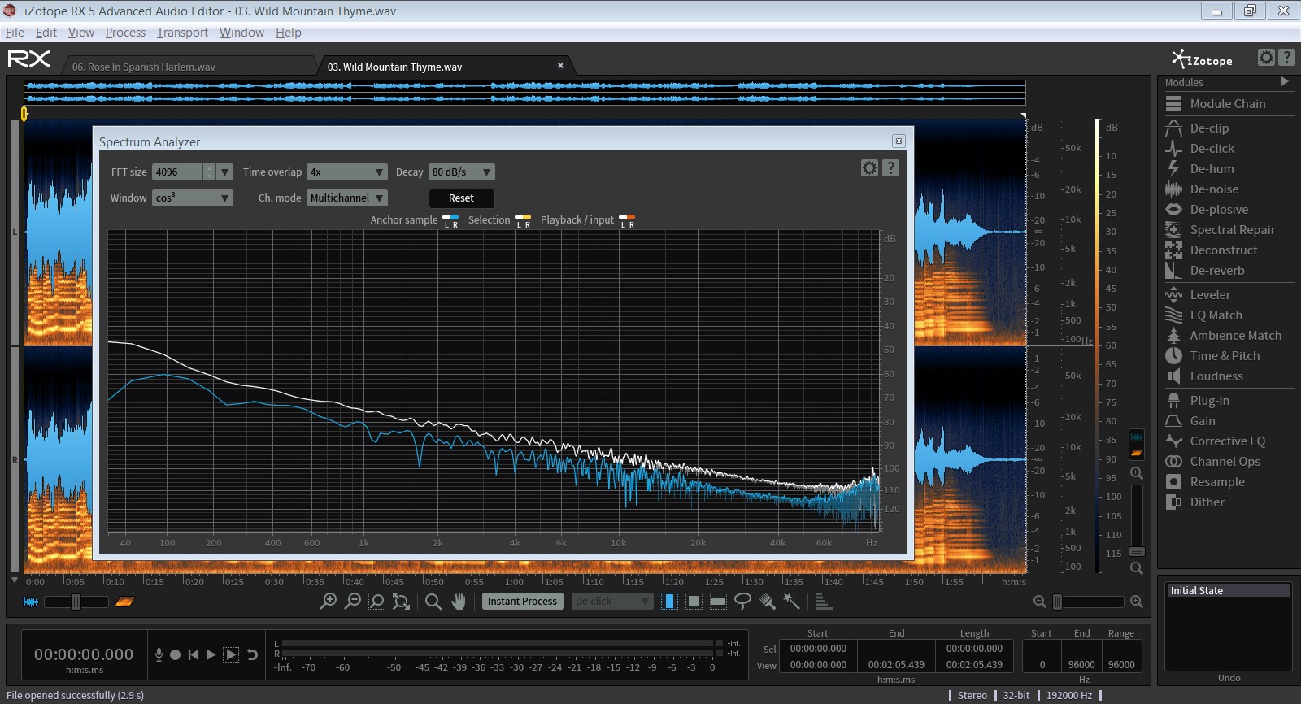Open the Decay dropdown
The width and height of the screenshot is (1301, 704).
(462, 172)
